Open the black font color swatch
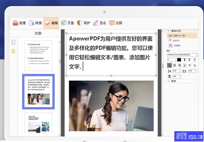The width and height of the screenshot is (204, 142). pos(179,60)
